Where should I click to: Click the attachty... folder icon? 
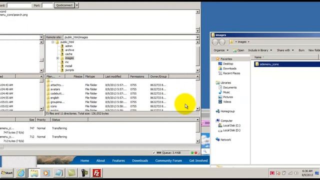point(48,85)
